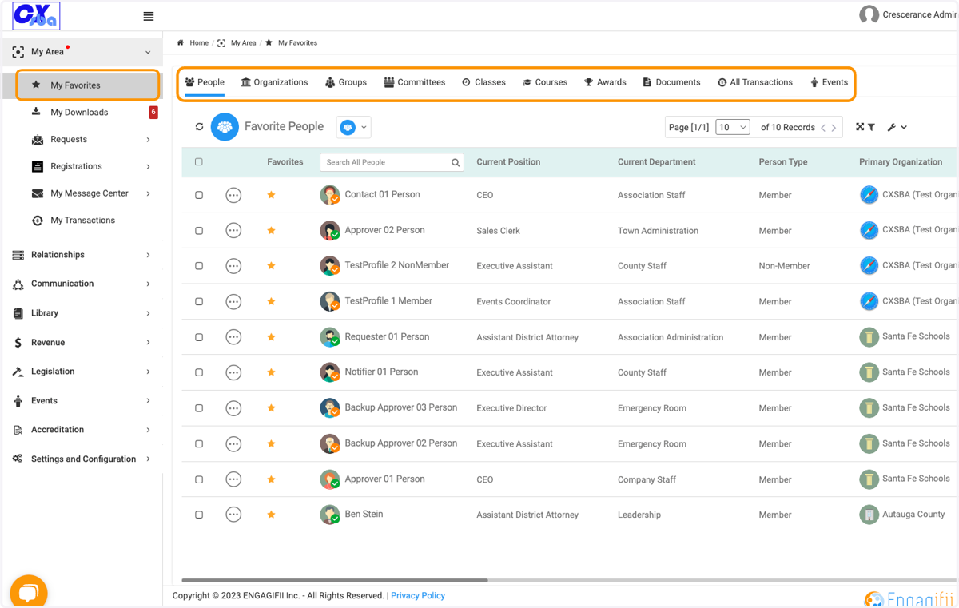Image resolution: width=959 pixels, height=608 pixels.
Task: Click the My Downloads badge count
Action: point(153,113)
